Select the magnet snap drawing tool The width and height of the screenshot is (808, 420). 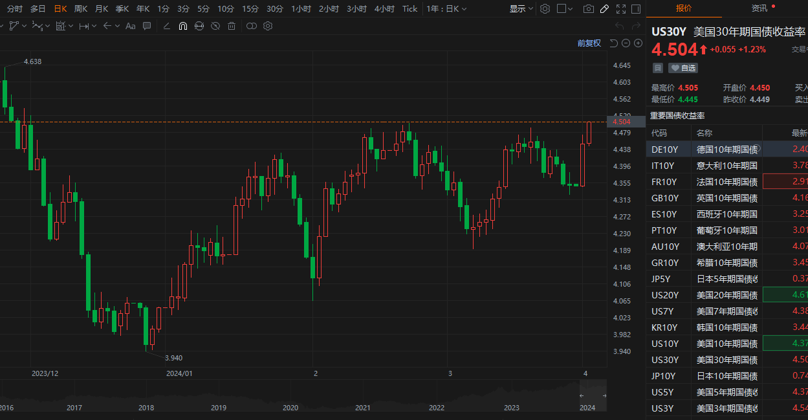point(183,26)
